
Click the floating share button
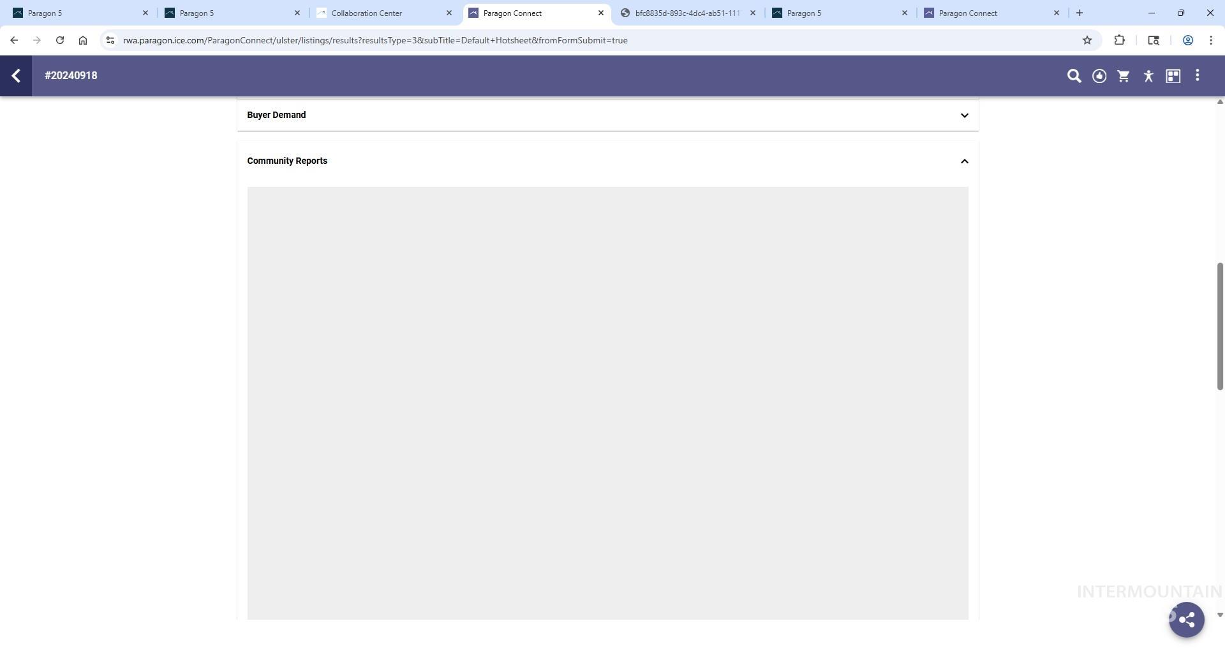click(1186, 619)
